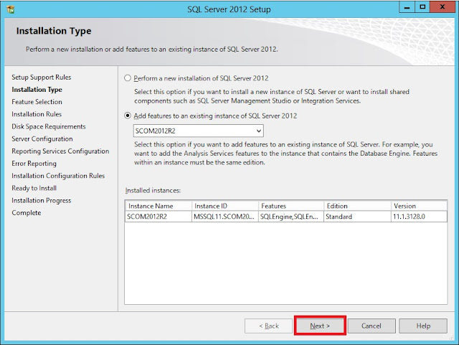Screen dimensions: 459x345
Task: Click the Standard edition cell
Action: [x=357, y=217]
